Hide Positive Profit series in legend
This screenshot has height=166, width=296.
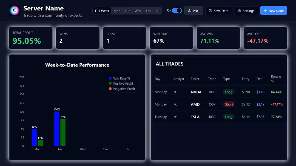121,84
